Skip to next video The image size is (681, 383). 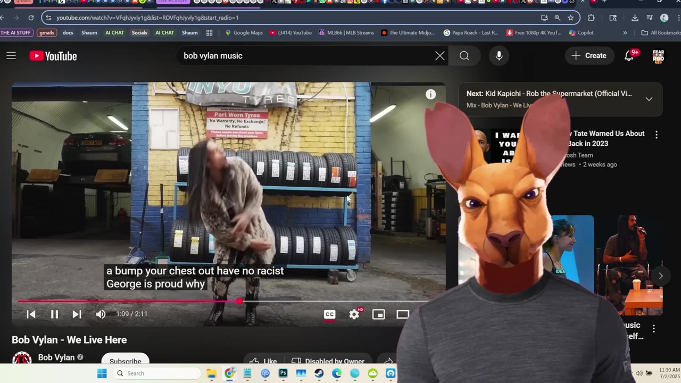click(77, 314)
